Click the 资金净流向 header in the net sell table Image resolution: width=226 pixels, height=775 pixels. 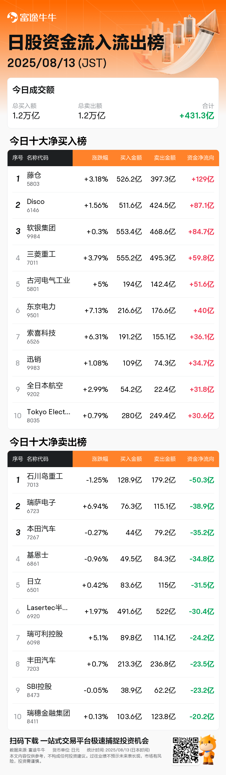point(201,459)
